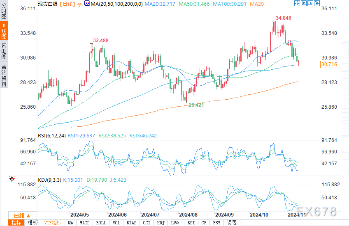This screenshot has width=349, height=226.
Task: Select the RSI indicator button
Action: click(x=191, y=223)
